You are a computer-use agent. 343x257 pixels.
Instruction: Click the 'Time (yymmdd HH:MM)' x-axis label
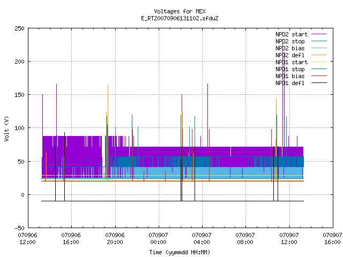tap(180, 252)
